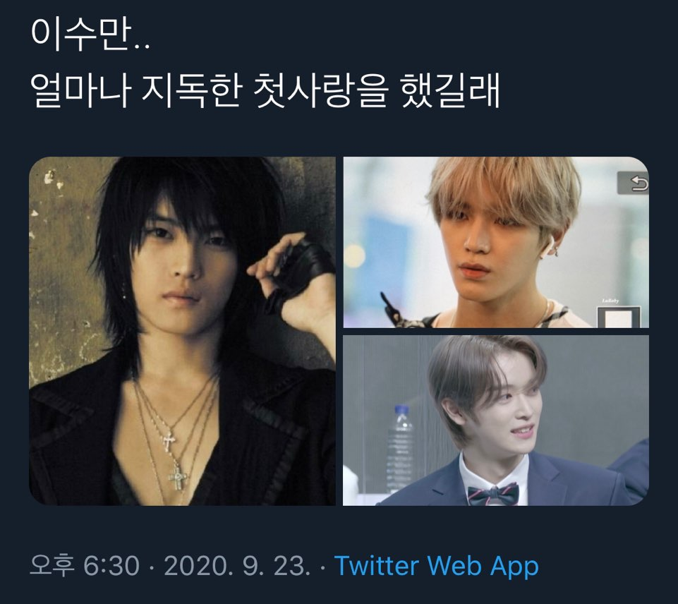The width and height of the screenshot is (678, 604).
Task: Click the white square icon under the Lullaby watermark
Action: pyautogui.click(x=618, y=318)
